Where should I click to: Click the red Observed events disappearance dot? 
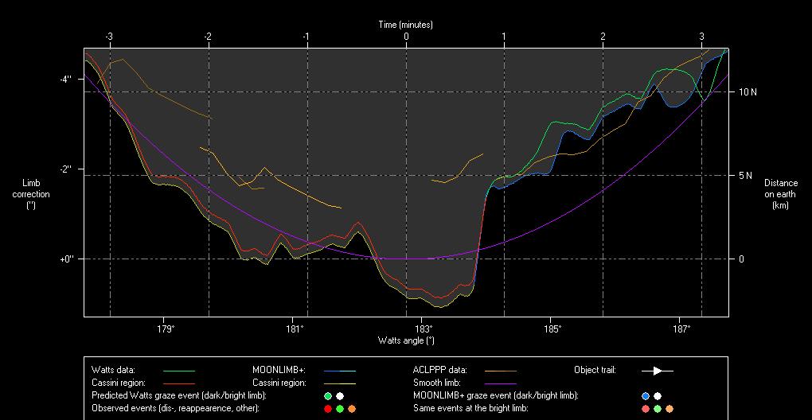[327, 408]
